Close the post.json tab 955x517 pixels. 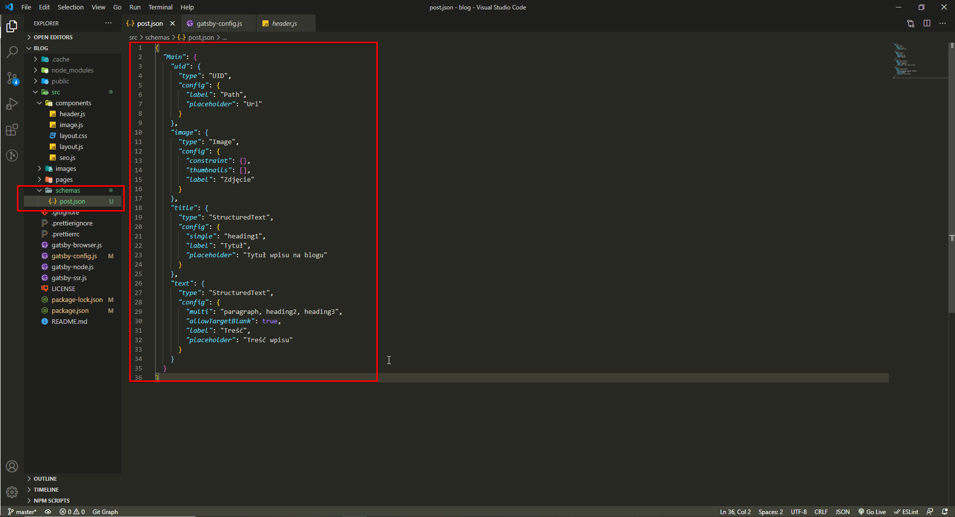[x=173, y=23]
